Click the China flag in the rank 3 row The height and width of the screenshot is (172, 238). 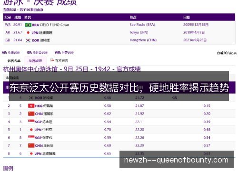31,114
